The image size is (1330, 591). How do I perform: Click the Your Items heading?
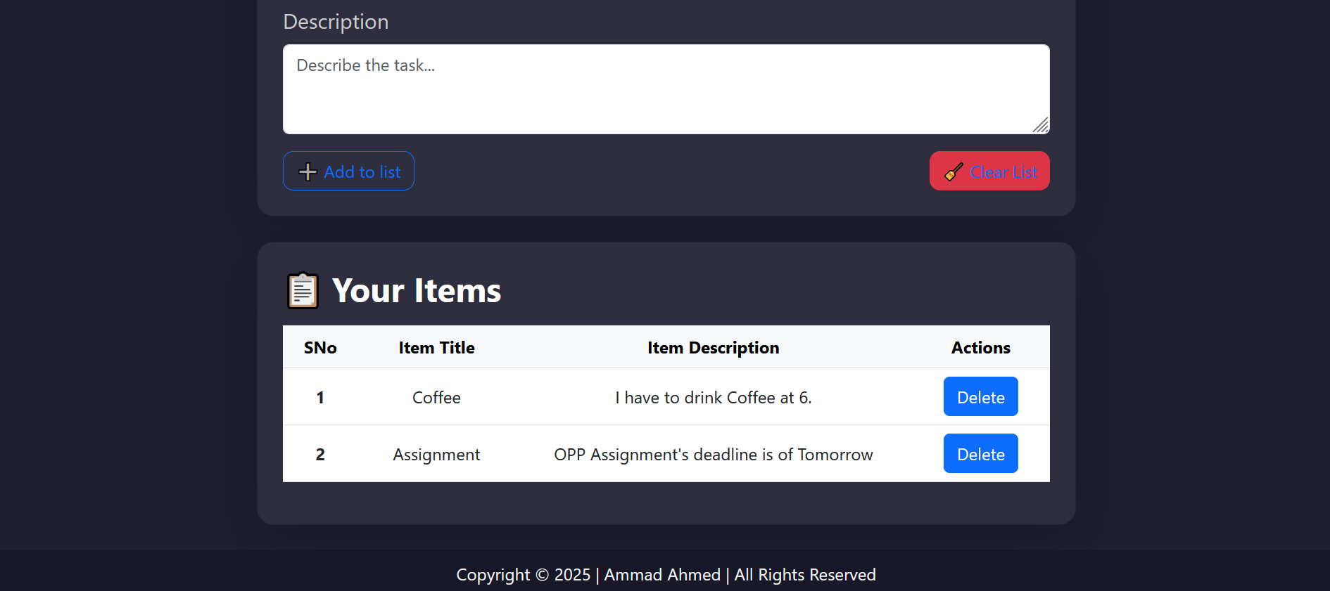tap(416, 291)
